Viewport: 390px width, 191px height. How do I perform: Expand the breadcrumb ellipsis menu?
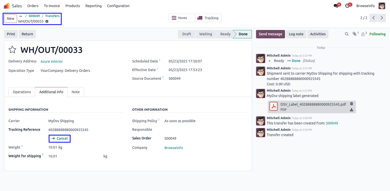pyautogui.click(x=21, y=16)
